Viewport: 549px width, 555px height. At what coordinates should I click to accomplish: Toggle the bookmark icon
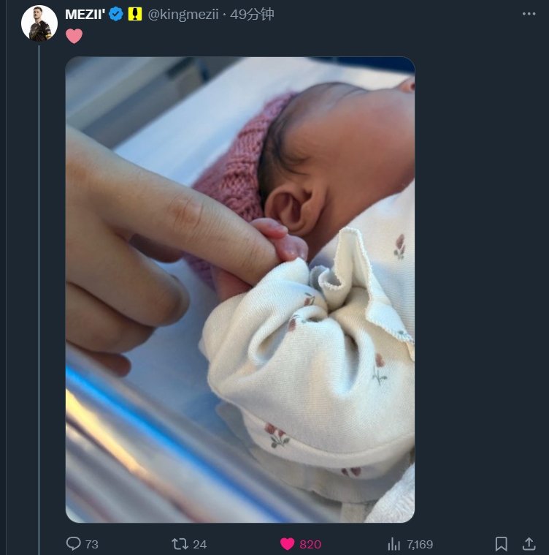(502, 544)
